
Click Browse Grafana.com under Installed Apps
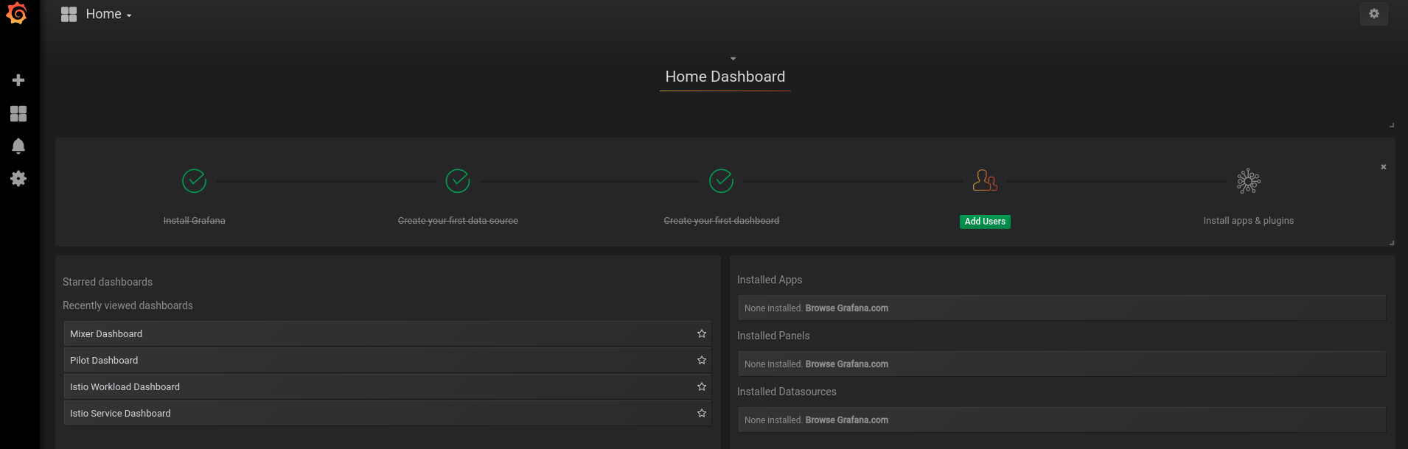pyautogui.click(x=846, y=308)
